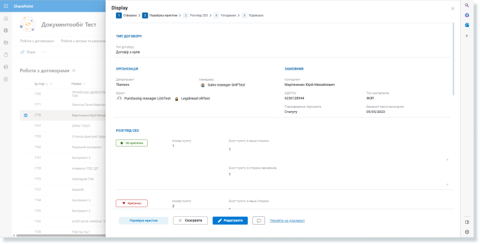
Task: Close the Display panel with the X
Action: click(x=452, y=8)
